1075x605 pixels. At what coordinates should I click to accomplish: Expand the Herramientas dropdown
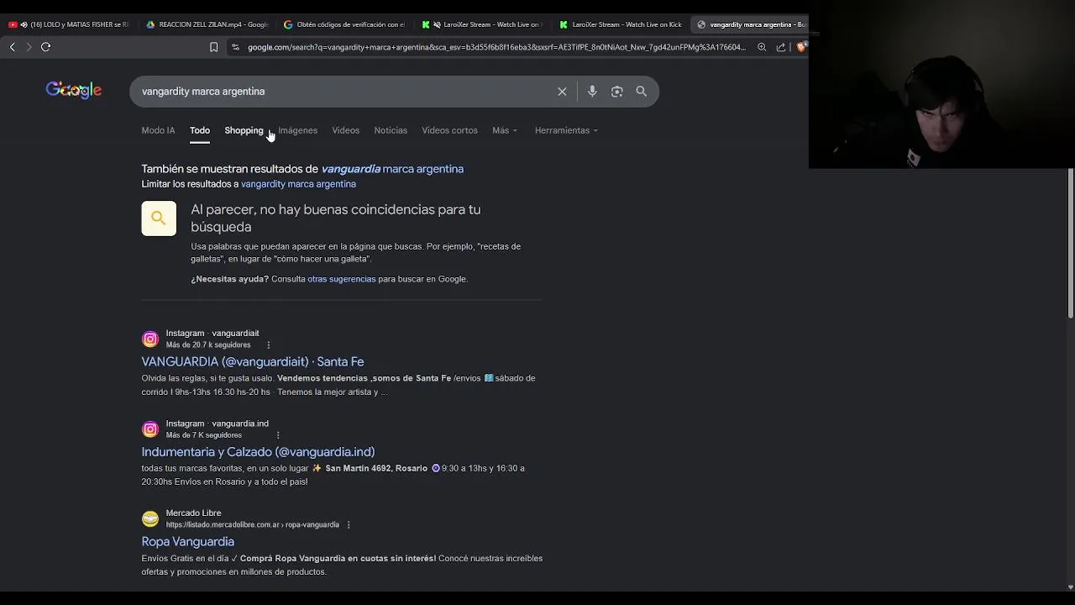566,130
